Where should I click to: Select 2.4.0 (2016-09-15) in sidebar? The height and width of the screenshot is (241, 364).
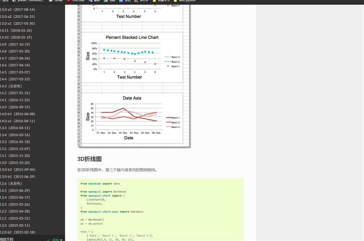[15, 107]
